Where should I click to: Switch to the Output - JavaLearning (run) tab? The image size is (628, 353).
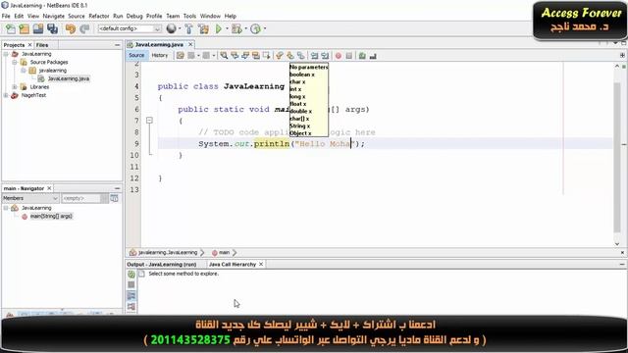(162, 264)
